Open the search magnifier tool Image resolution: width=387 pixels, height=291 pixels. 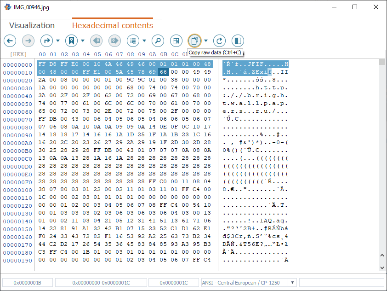[158, 41]
